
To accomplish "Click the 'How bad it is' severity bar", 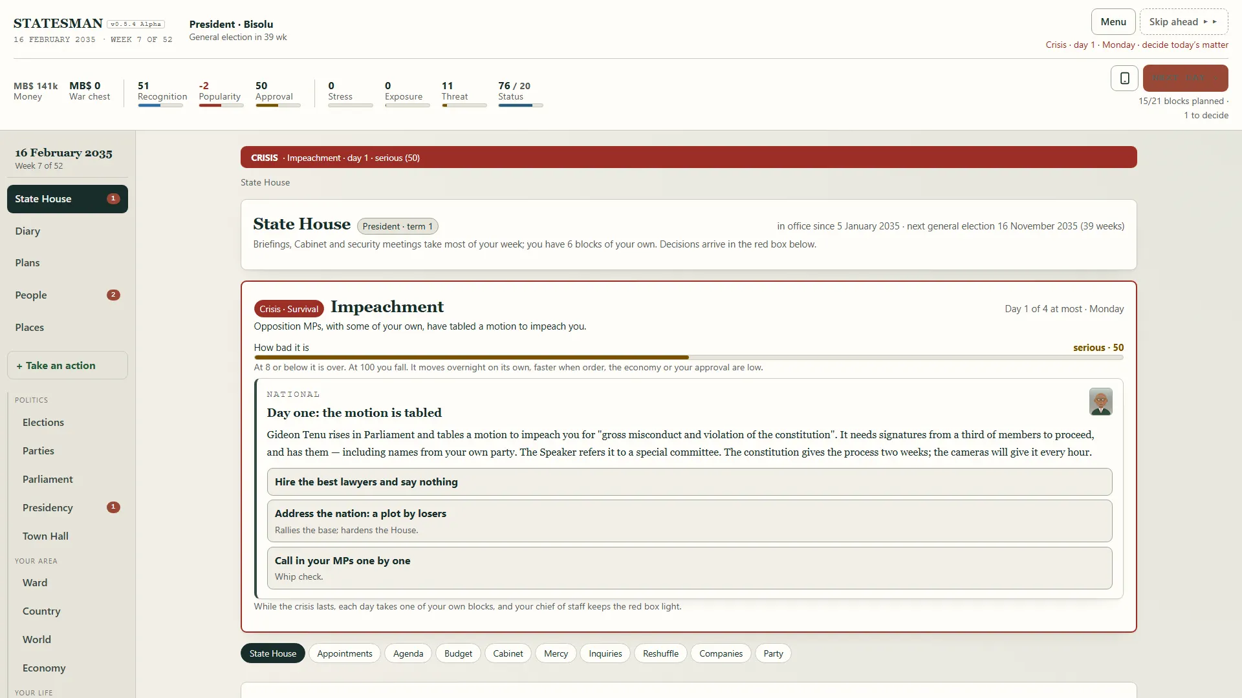I will point(689,357).
